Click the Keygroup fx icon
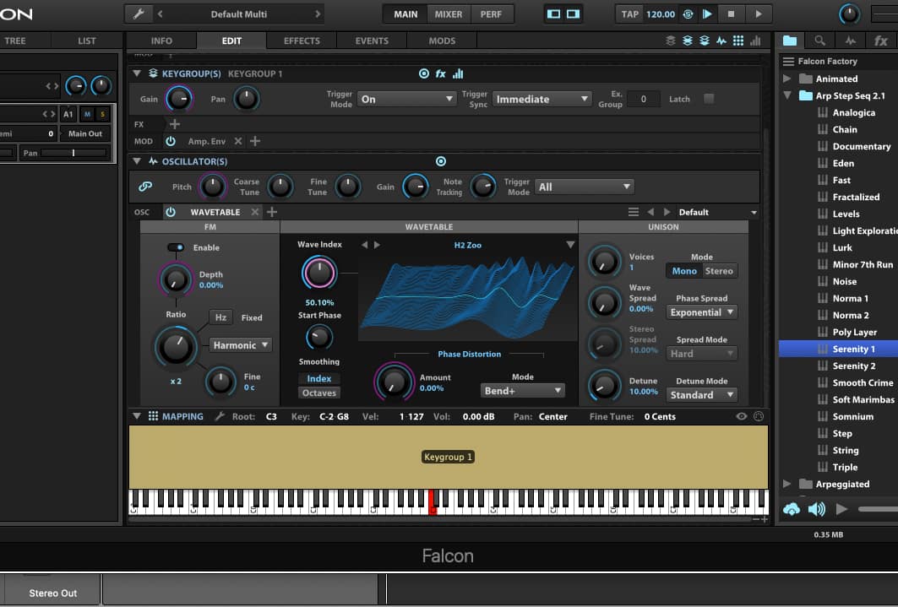Image resolution: width=898 pixels, height=607 pixels. pyautogui.click(x=440, y=73)
